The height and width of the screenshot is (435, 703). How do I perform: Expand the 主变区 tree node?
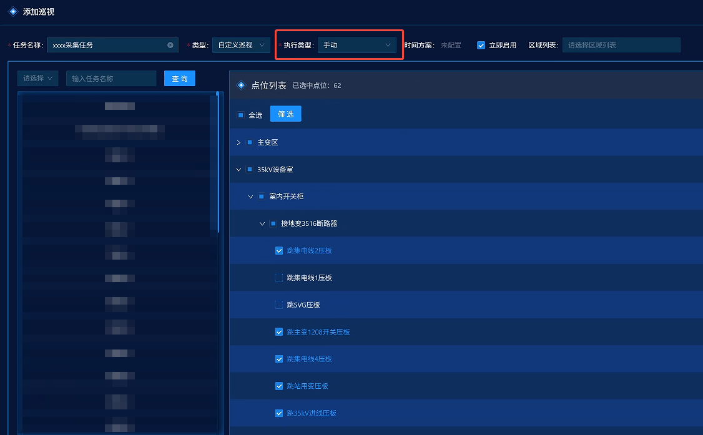pos(238,142)
